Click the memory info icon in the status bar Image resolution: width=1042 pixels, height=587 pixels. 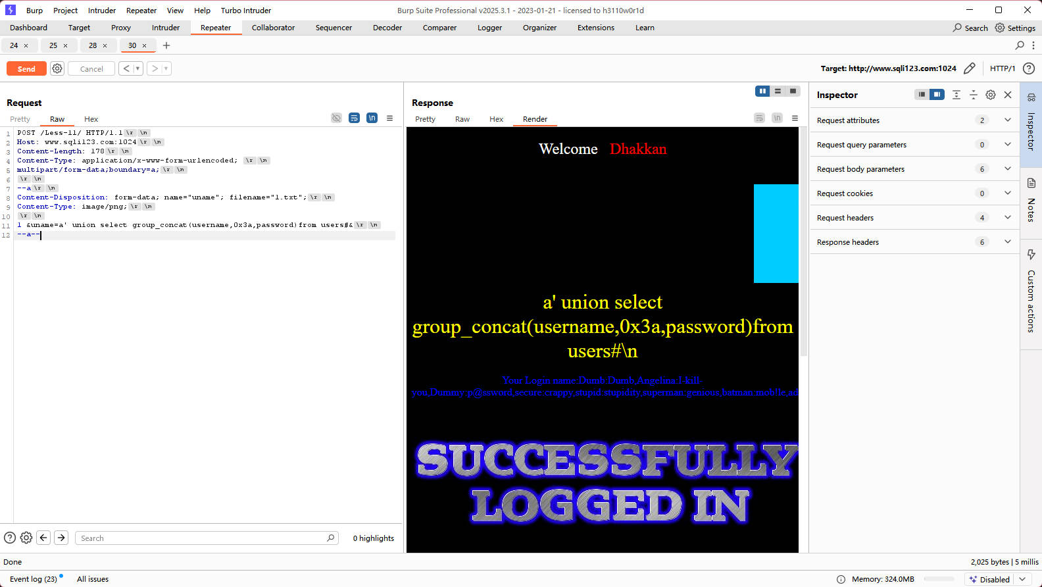click(x=841, y=579)
